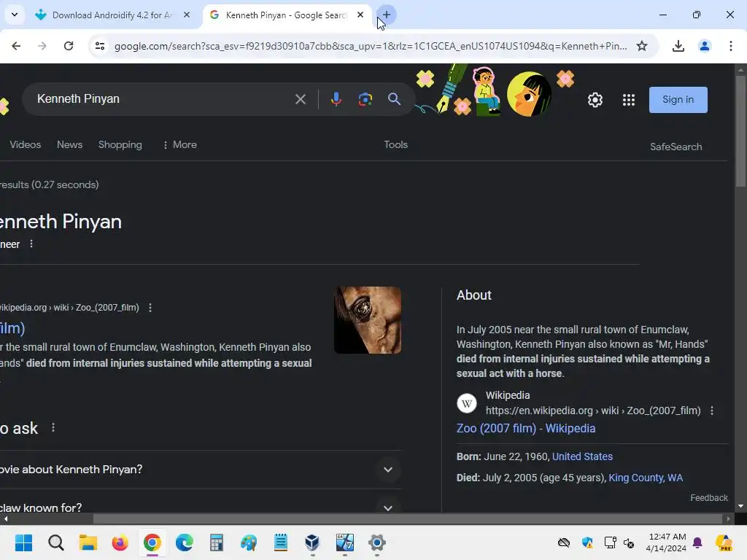This screenshot has width=747, height=560.
Task: Open File Explorer from taskbar
Action: (88, 542)
